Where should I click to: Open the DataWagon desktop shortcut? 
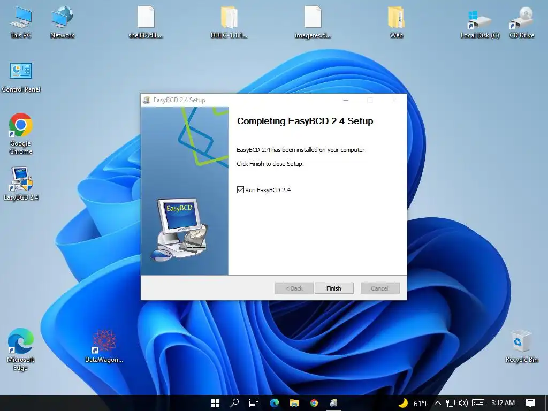104,346
